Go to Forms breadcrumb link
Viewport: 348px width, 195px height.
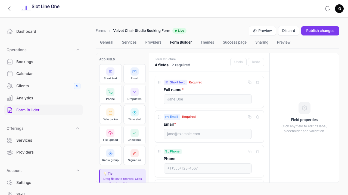[101, 31]
